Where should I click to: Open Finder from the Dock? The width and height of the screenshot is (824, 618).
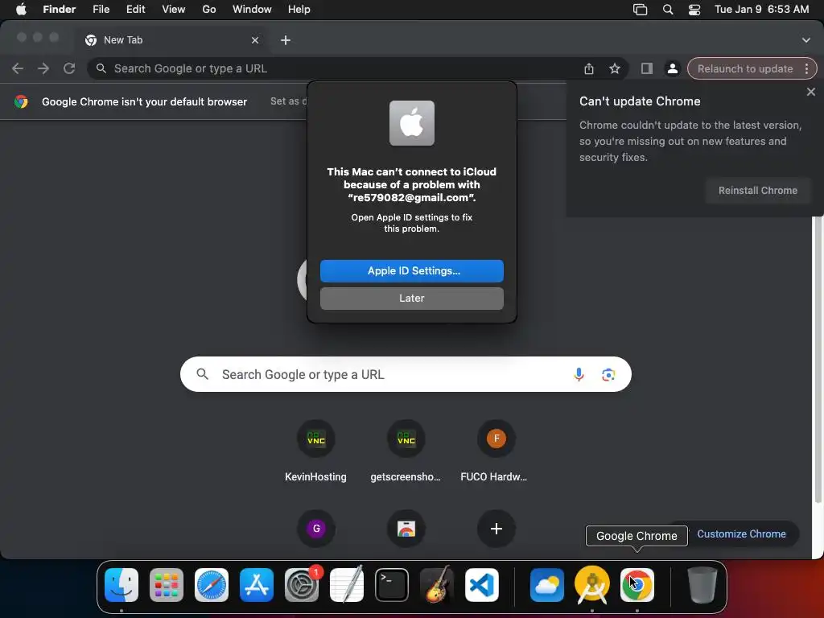click(122, 585)
